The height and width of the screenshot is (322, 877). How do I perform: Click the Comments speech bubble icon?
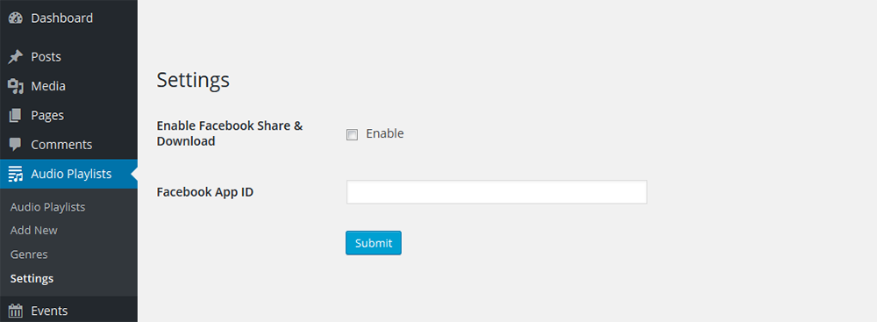pyautogui.click(x=16, y=145)
